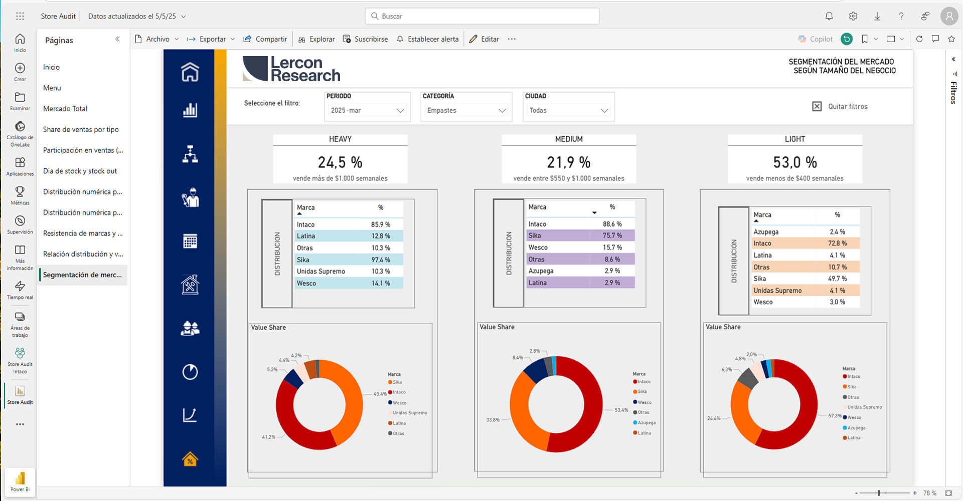This screenshot has width=963, height=501.
Task: Toggle Copilot pane button
Action: 815,39
